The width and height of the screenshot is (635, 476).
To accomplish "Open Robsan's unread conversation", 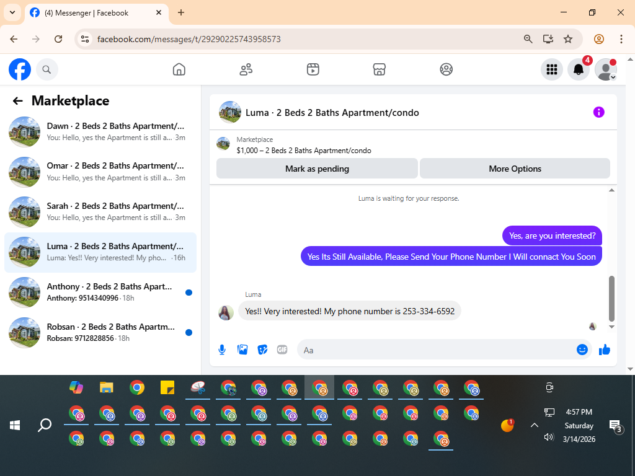I will point(100,332).
